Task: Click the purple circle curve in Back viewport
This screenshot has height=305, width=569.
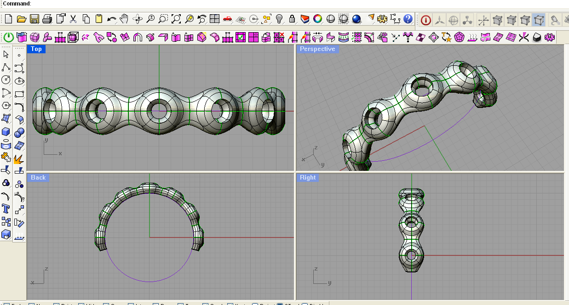Action: 149,281
